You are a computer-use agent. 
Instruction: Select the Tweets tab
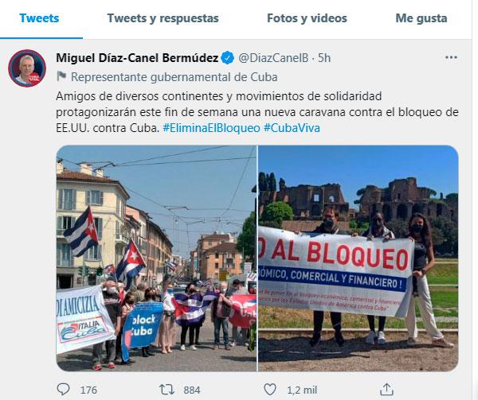(x=39, y=18)
